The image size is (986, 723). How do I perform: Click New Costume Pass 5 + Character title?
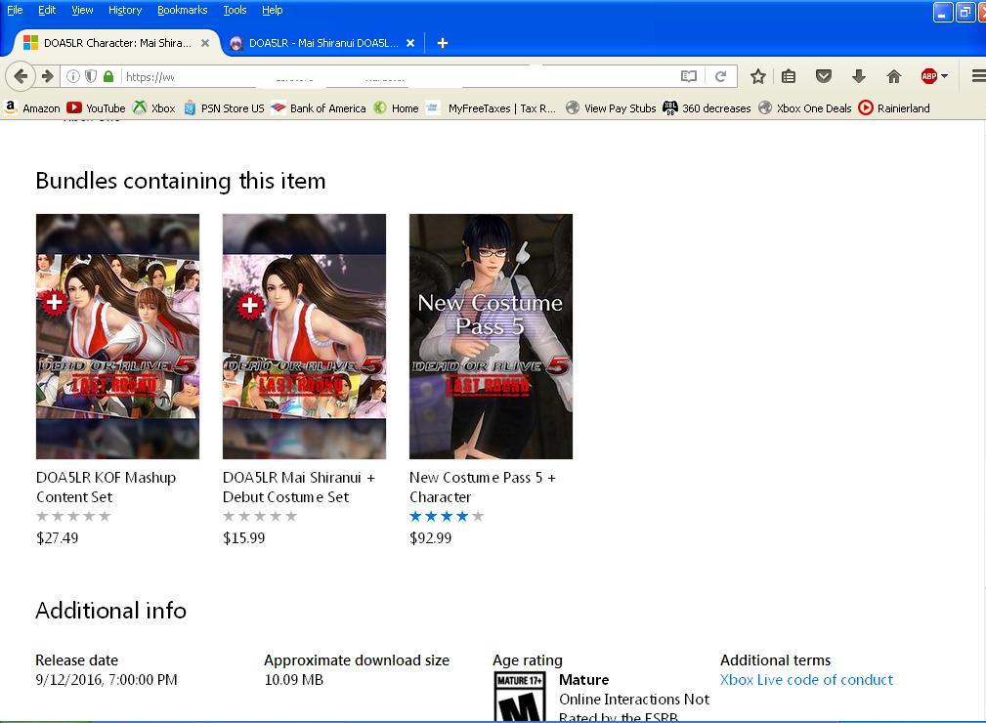pyautogui.click(x=483, y=488)
